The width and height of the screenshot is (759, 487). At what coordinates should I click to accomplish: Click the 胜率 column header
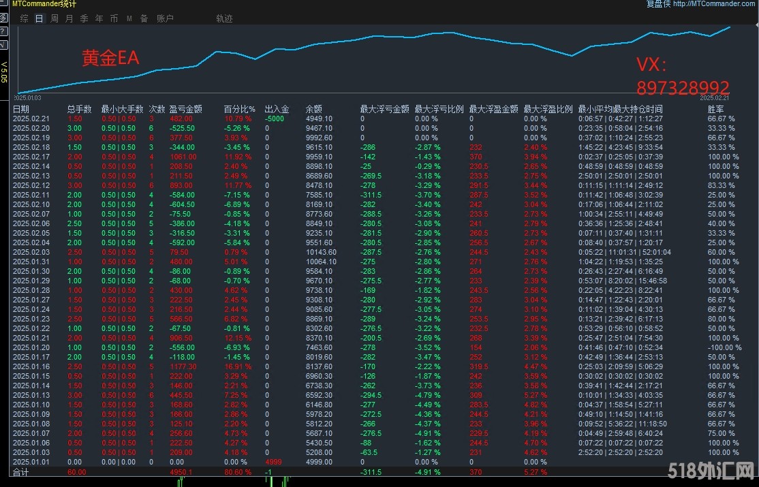(x=716, y=109)
